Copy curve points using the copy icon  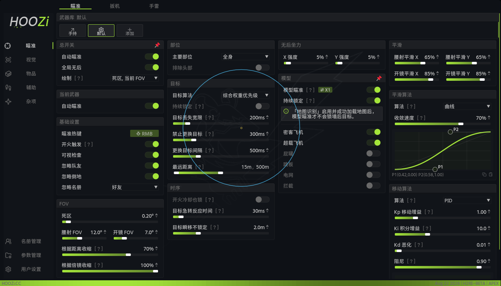(x=484, y=174)
